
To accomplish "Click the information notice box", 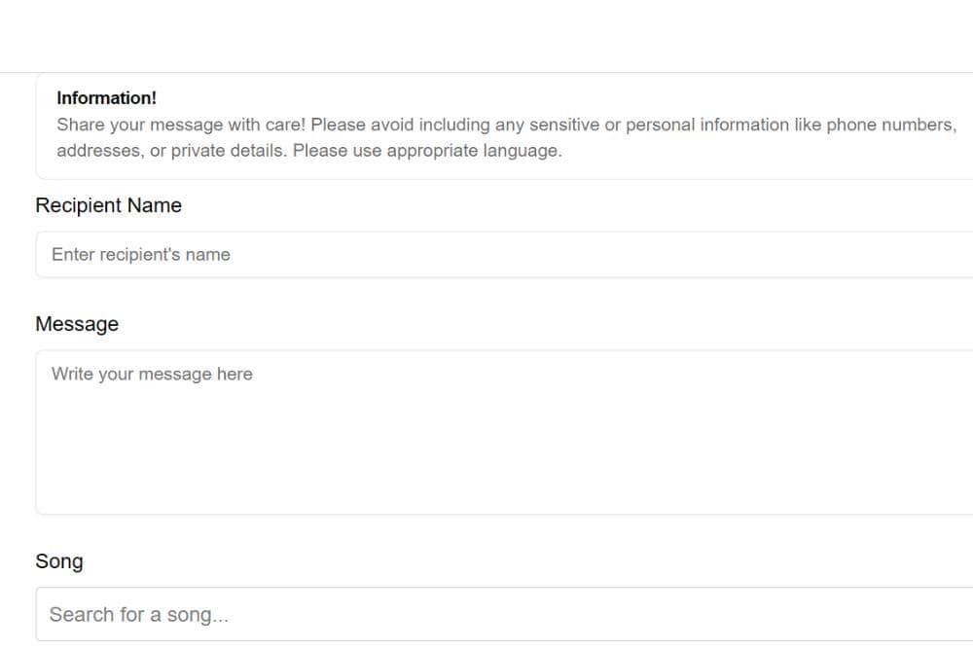I will coord(486,125).
